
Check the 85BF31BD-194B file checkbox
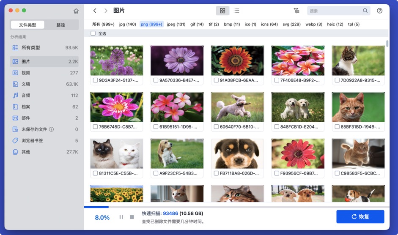pos(337,127)
